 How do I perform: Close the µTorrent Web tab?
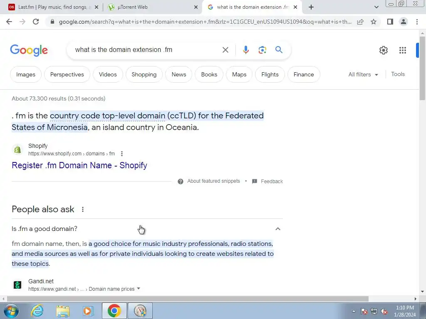(x=196, y=7)
